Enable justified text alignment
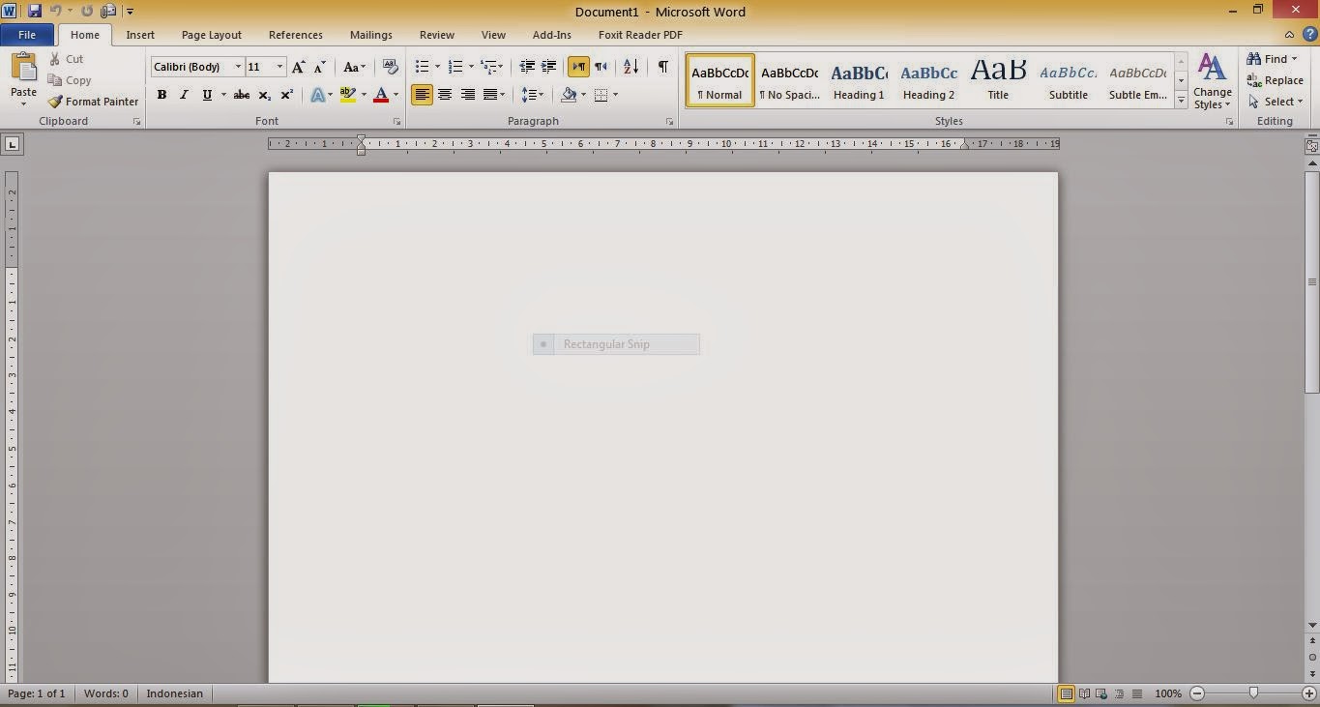Screen dimensions: 1320x707 point(491,95)
